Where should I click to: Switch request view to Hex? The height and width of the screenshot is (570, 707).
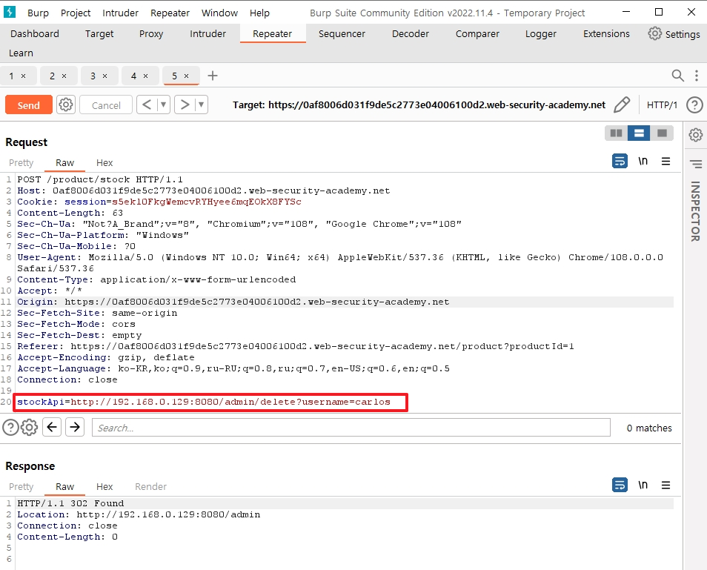(x=104, y=163)
